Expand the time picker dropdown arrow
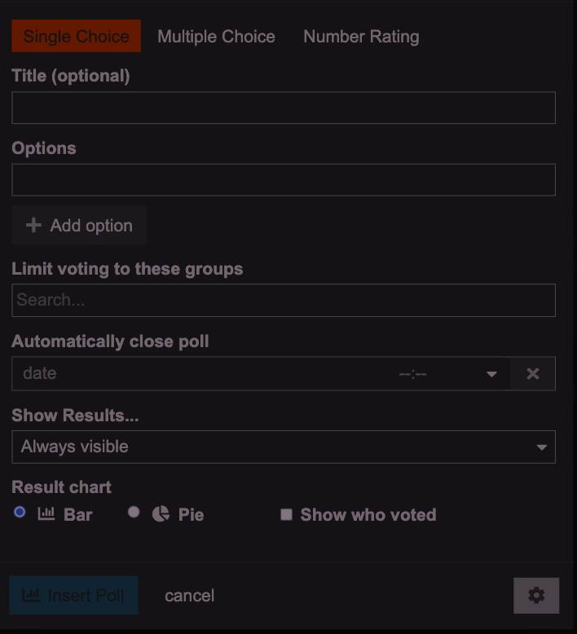 click(x=491, y=374)
